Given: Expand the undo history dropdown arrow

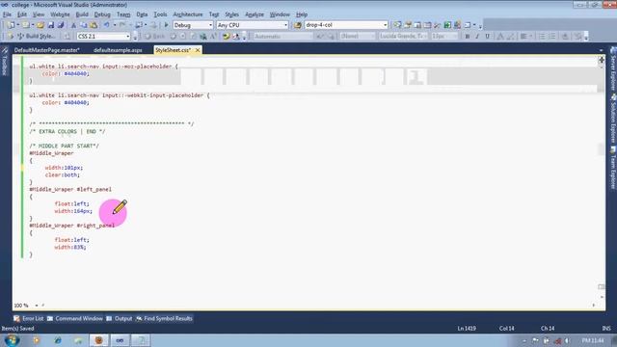Looking at the screenshot, I should click(115, 25).
